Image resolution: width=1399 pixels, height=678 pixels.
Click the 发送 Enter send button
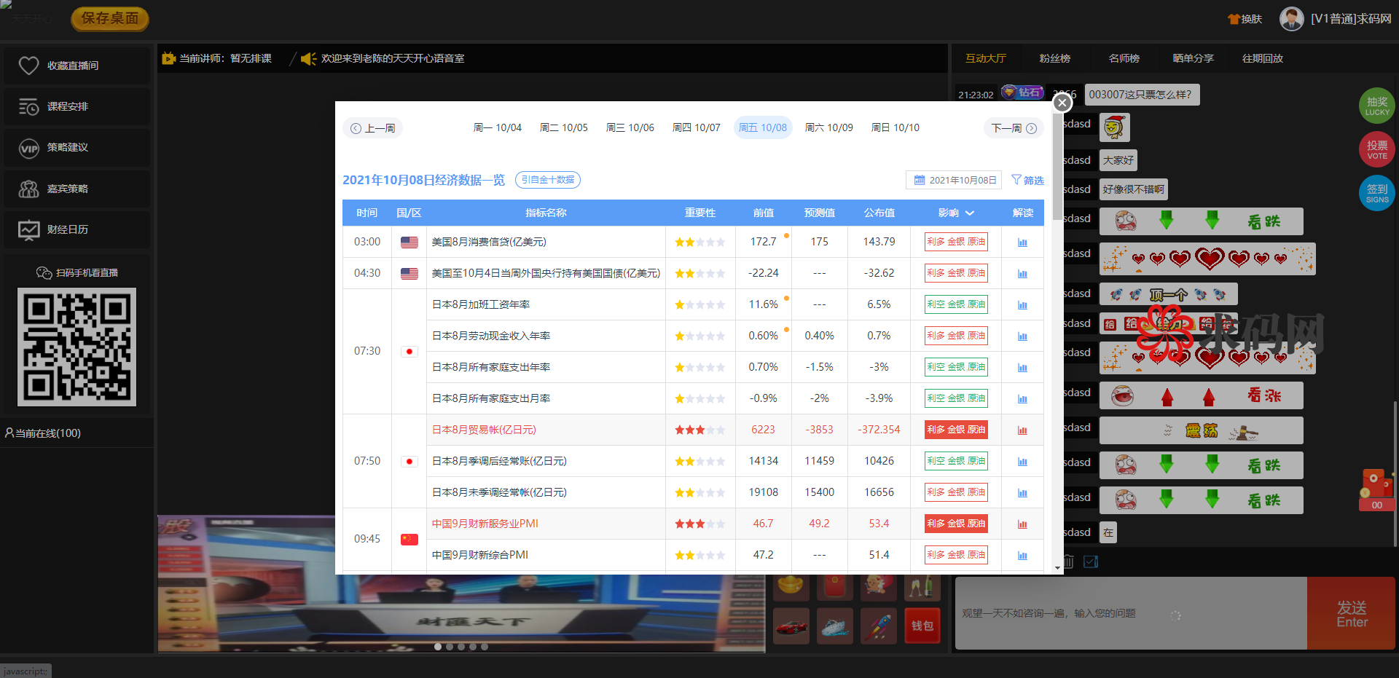pos(1351,613)
